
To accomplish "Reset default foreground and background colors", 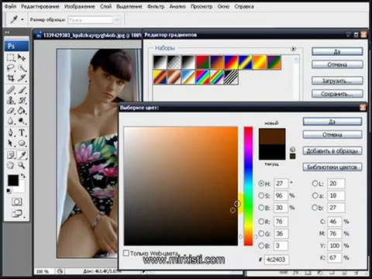I will coord(9,191).
